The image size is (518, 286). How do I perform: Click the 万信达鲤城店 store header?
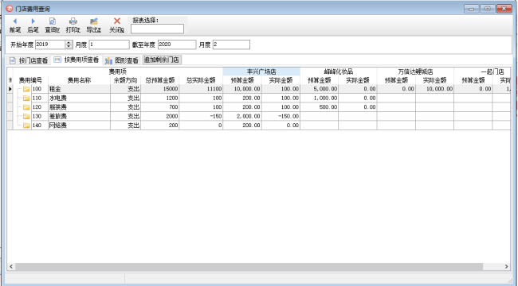(415, 71)
